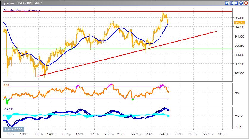Click the 92.00 price axis label
249x139 pixels.
tap(239, 73)
